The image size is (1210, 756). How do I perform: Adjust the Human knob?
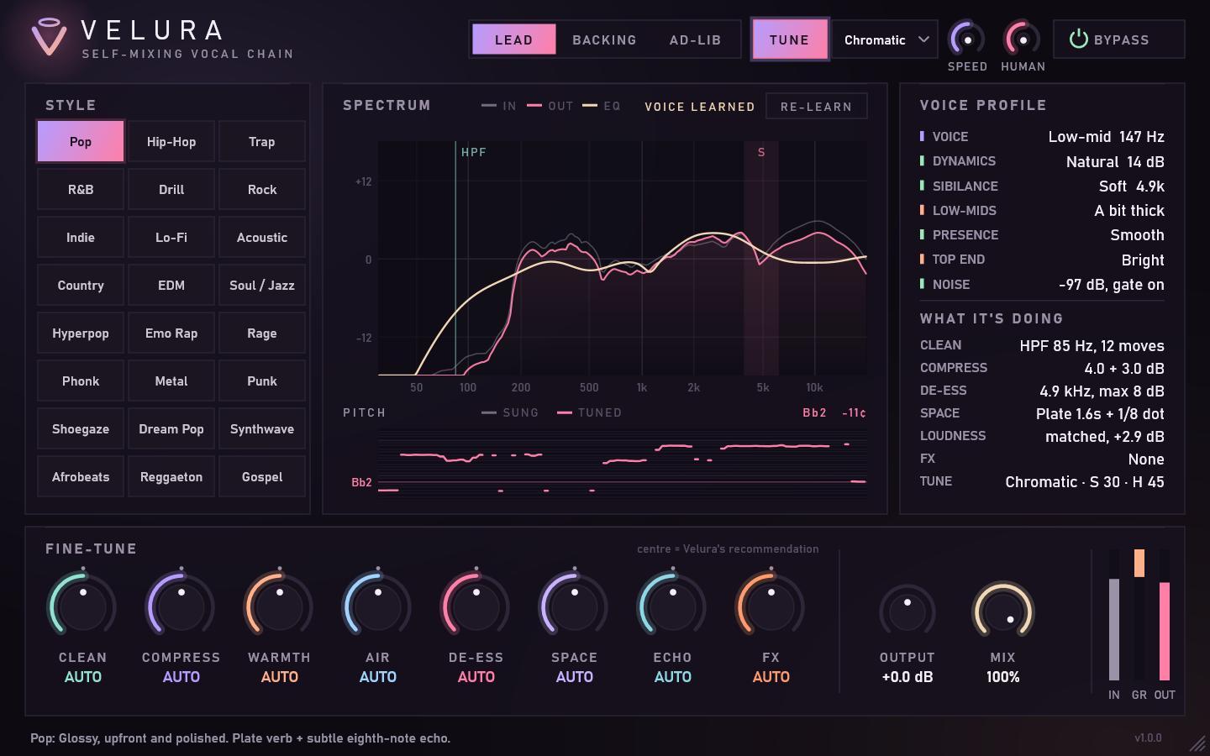[x=1022, y=39]
